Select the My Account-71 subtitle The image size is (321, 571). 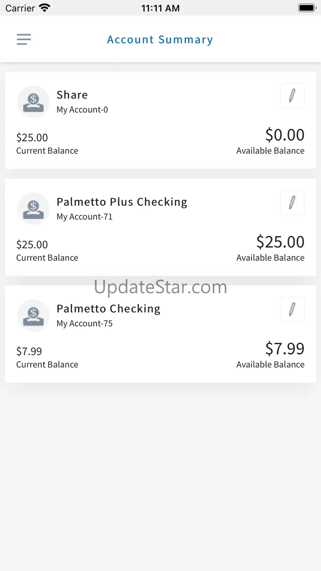pyautogui.click(x=84, y=217)
